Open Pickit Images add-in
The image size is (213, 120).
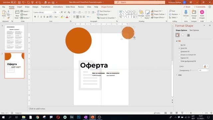point(202,14)
